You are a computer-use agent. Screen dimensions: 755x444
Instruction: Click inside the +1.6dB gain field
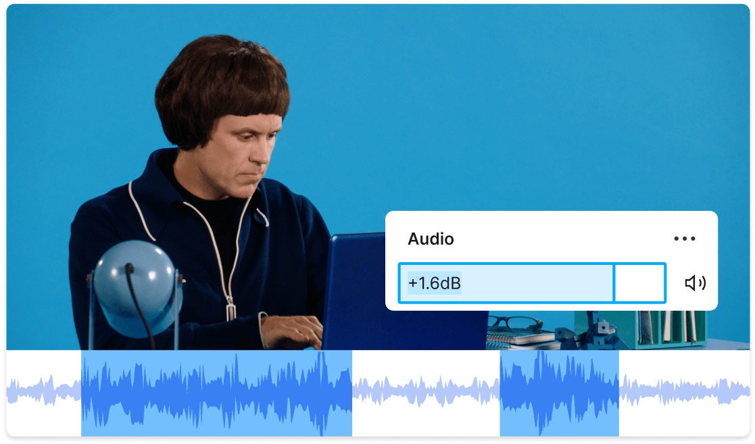tap(507, 282)
